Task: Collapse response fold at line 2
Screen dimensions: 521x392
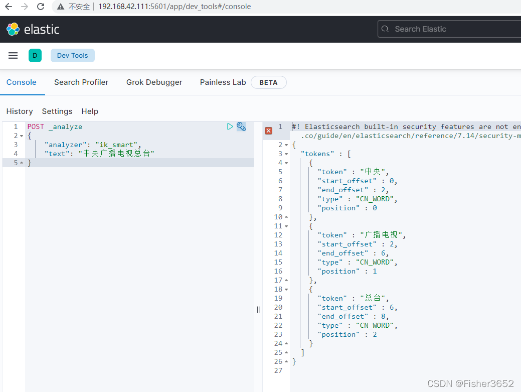Action: coord(286,145)
